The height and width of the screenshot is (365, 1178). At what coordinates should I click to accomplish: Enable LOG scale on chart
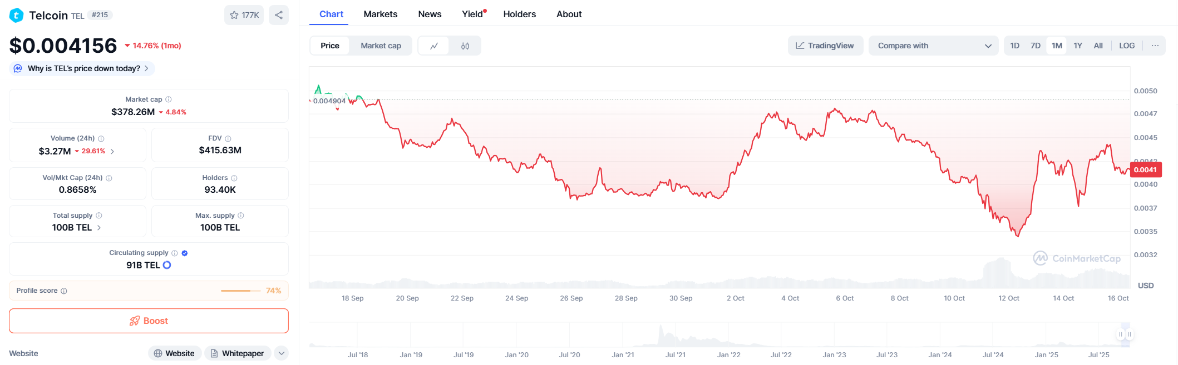pyautogui.click(x=1127, y=46)
